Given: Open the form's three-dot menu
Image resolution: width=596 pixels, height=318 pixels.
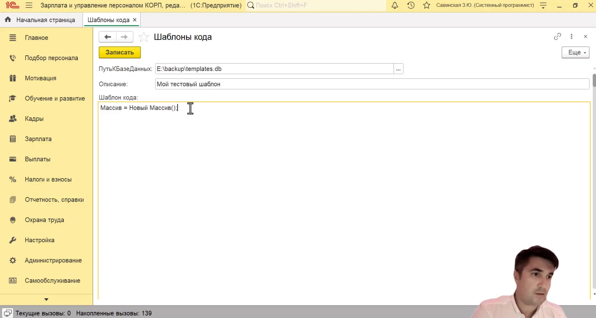Looking at the screenshot, I should tap(572, 36).
